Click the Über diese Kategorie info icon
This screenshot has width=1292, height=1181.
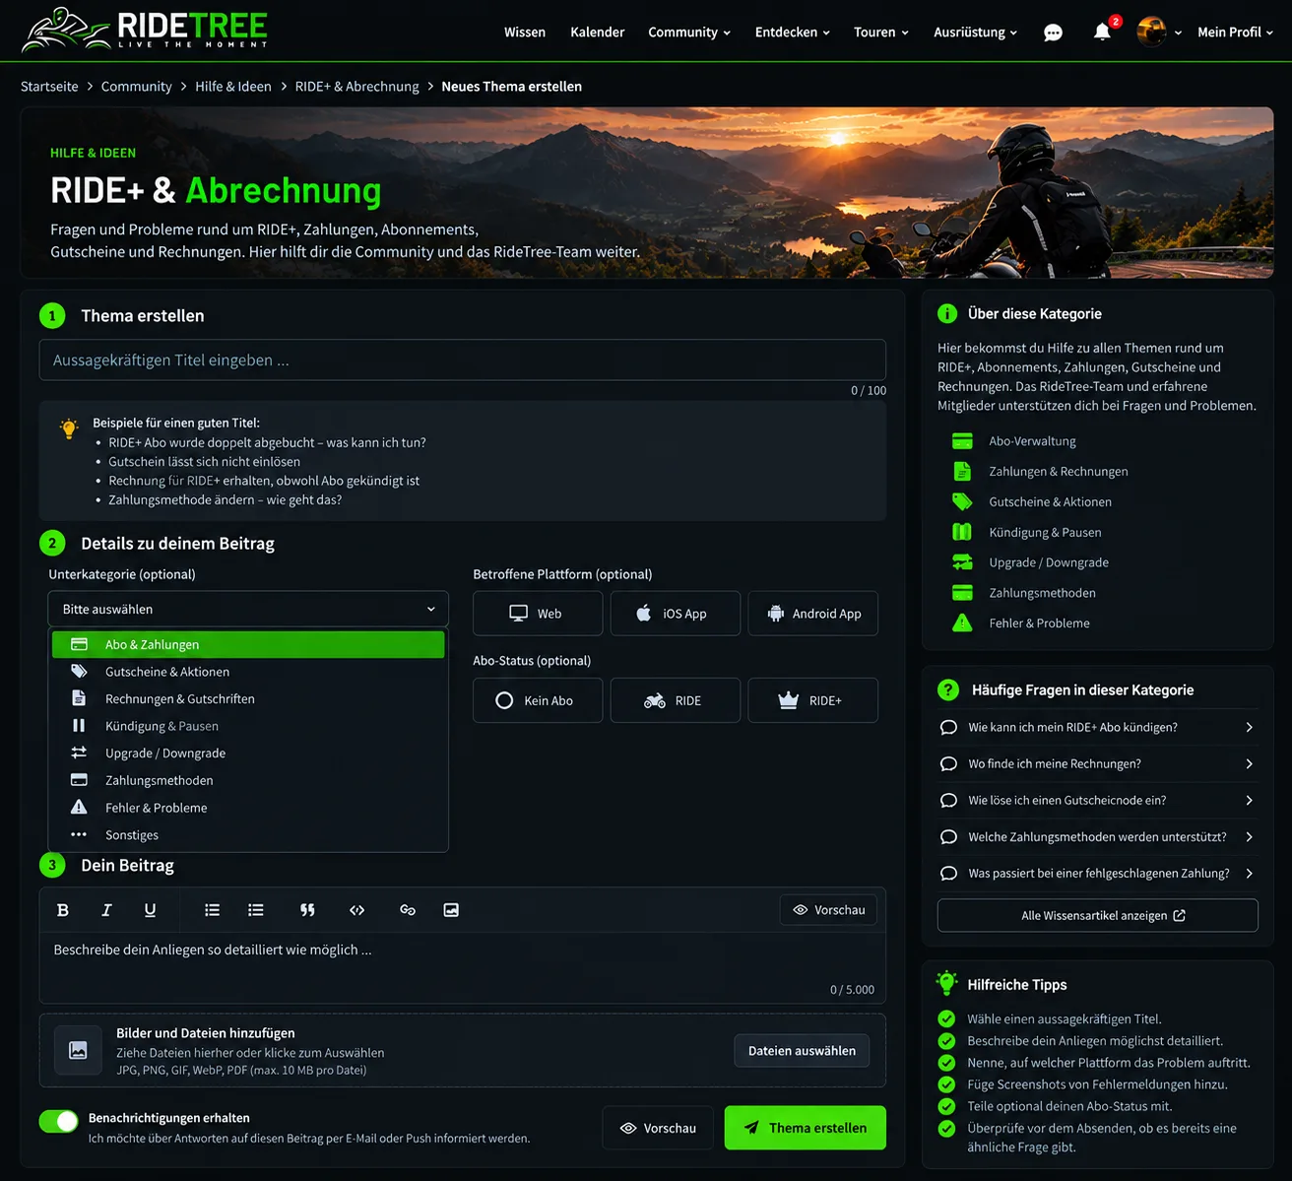click(x=947, y=313)
